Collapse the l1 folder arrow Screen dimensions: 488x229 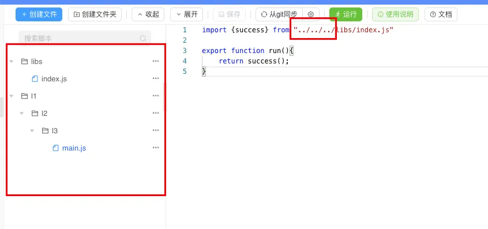[12, 96]
